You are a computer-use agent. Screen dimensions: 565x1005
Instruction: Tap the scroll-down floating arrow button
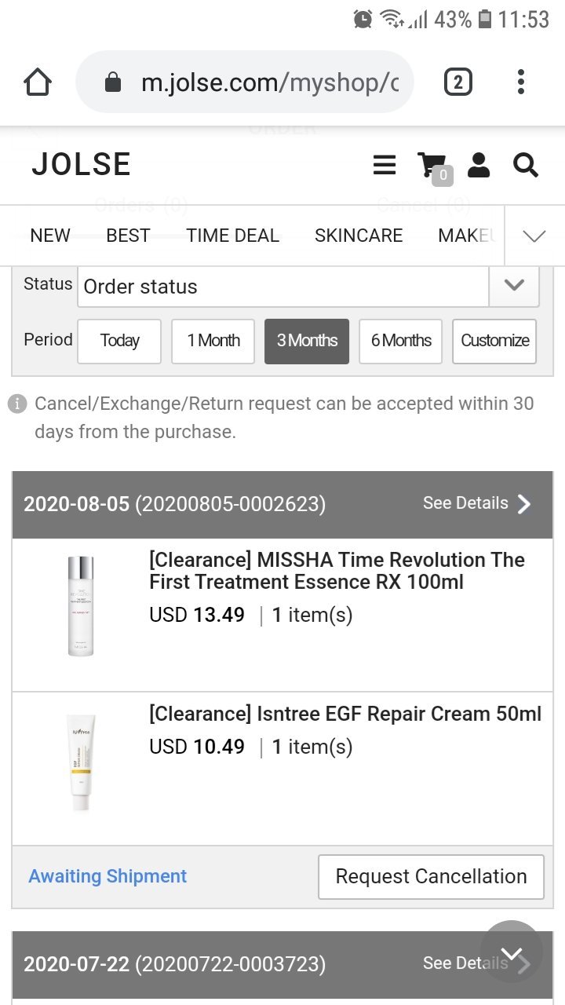click(x=512, y=952)
